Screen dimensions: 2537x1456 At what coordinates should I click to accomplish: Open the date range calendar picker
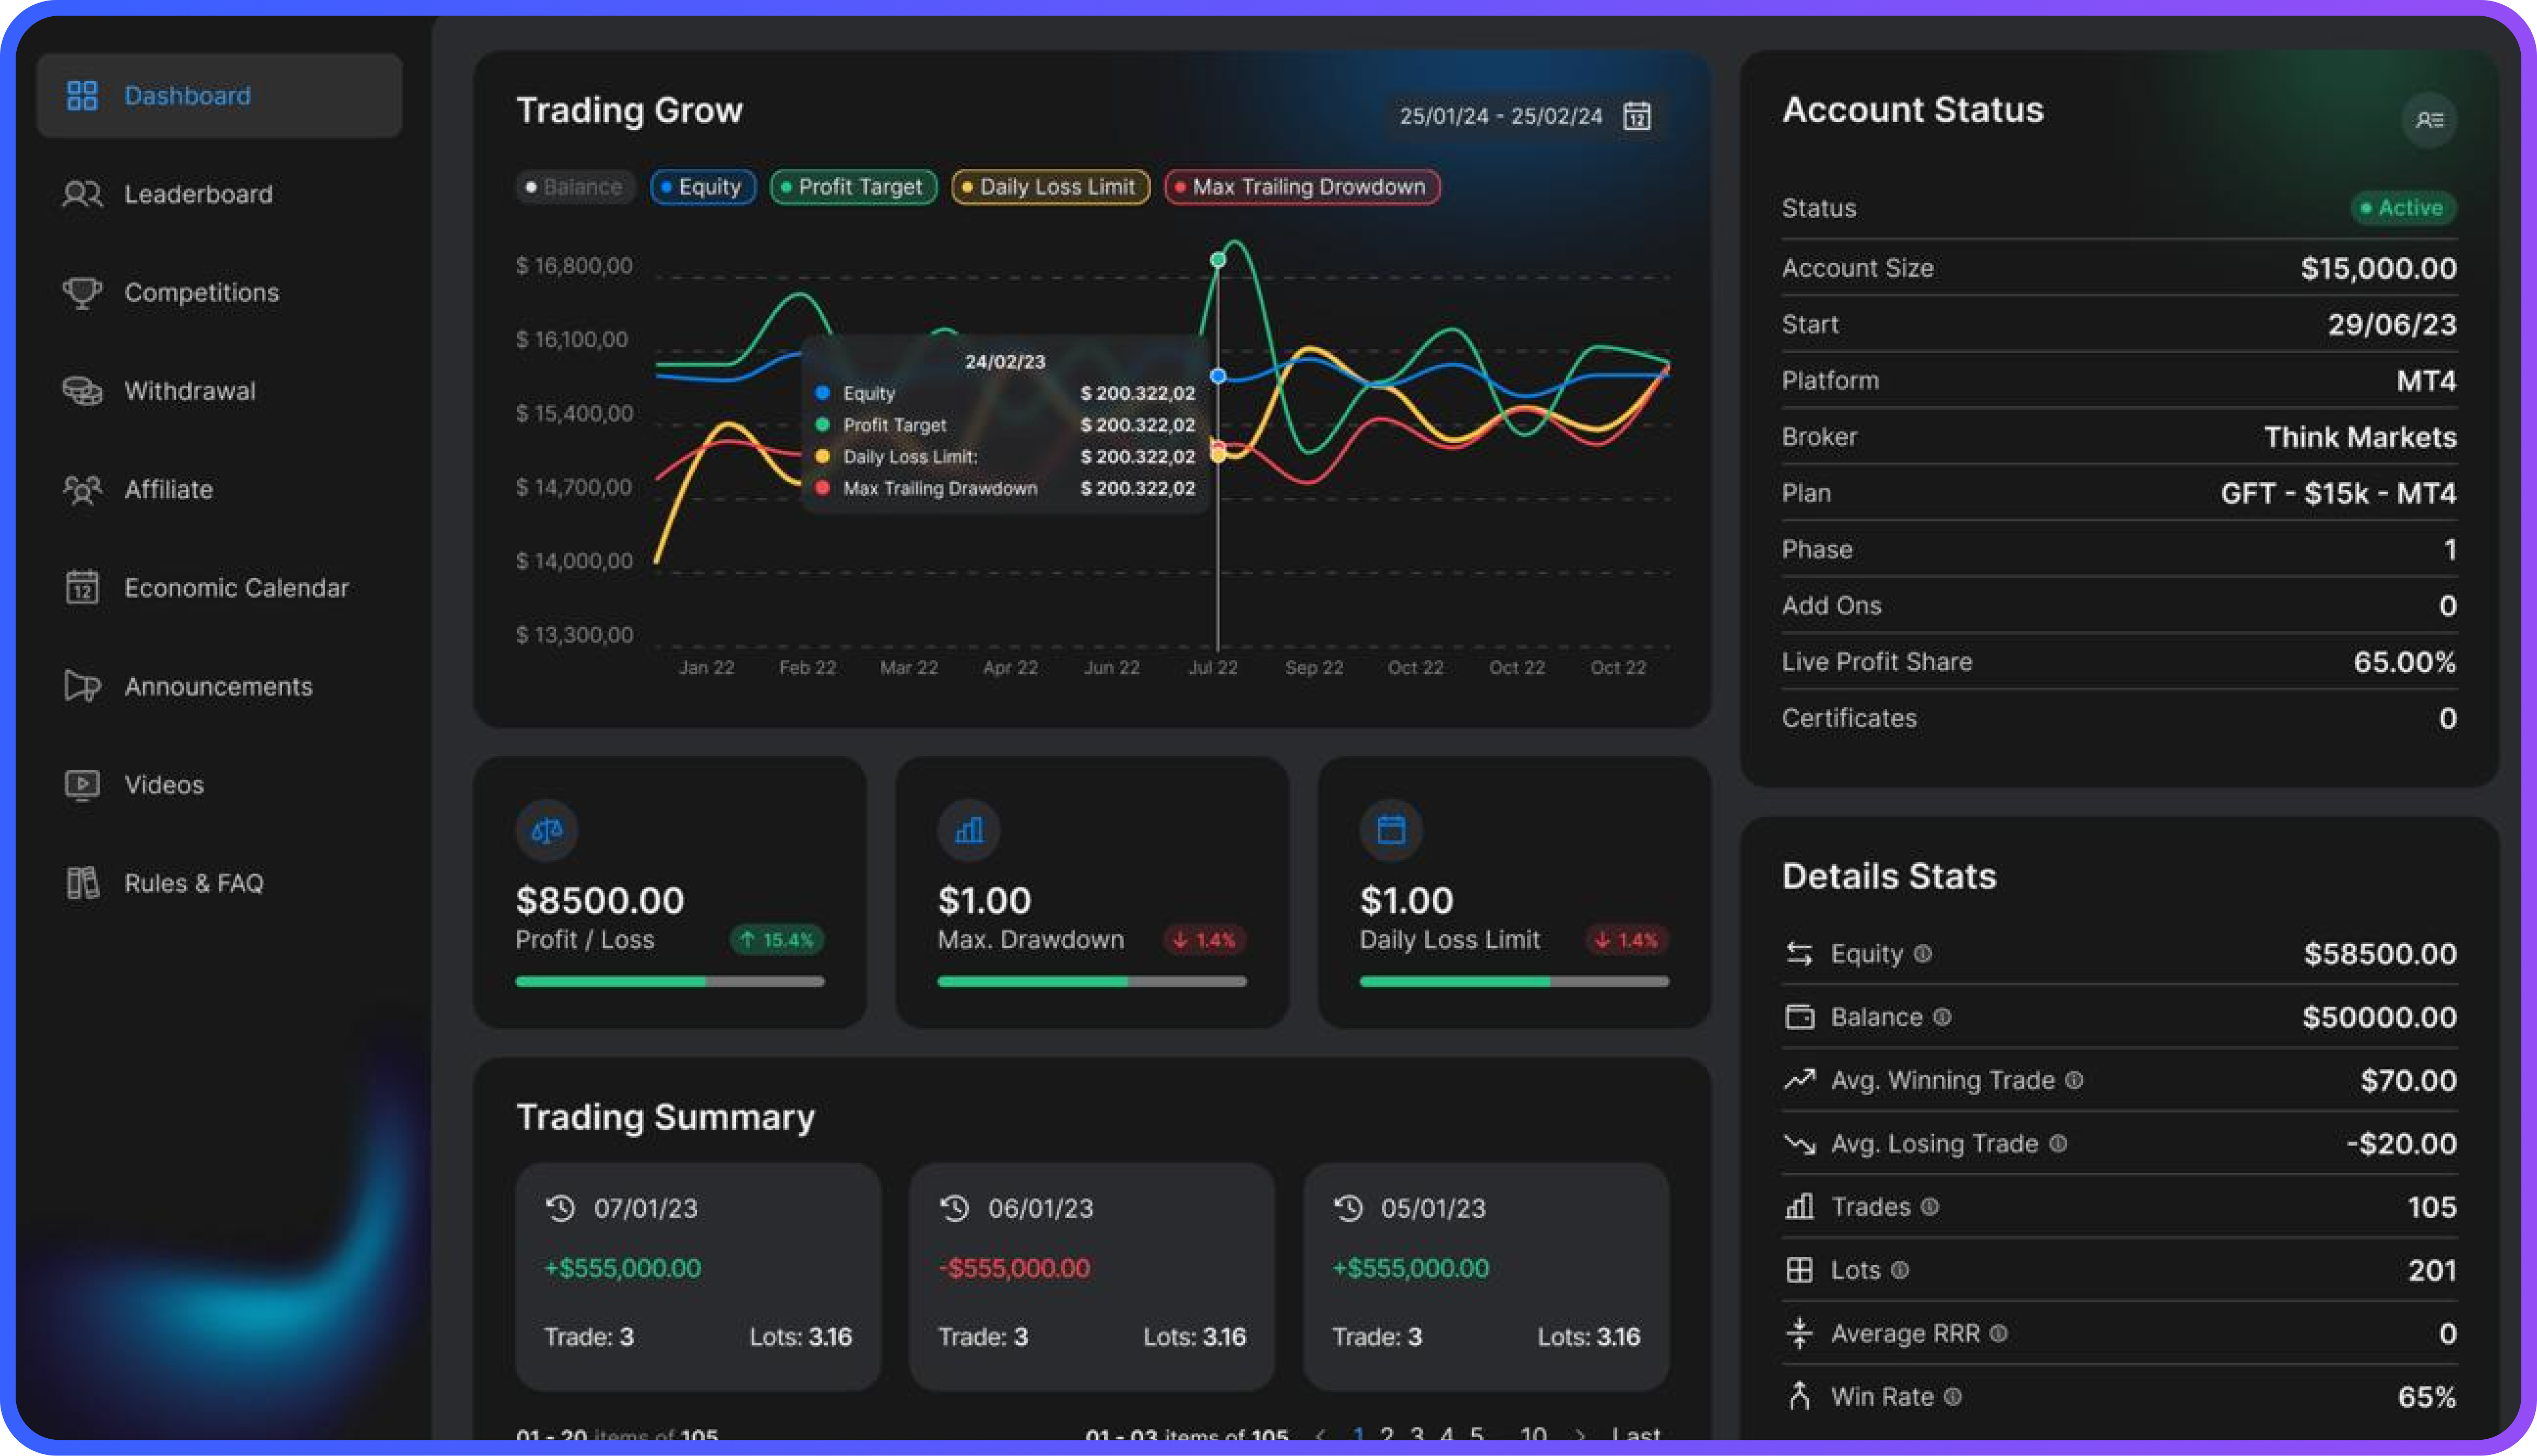pyautogui.click(x=1637, y=116)
